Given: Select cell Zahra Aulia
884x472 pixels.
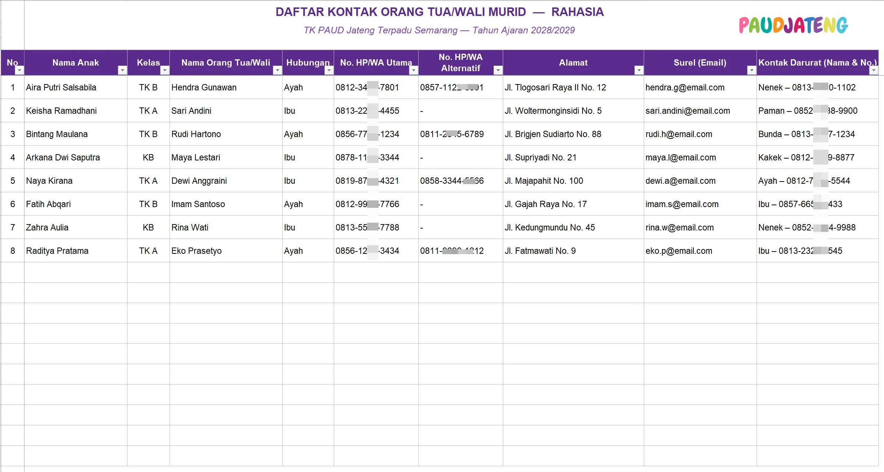Looking at the screenshot, I should coord(76,227).
